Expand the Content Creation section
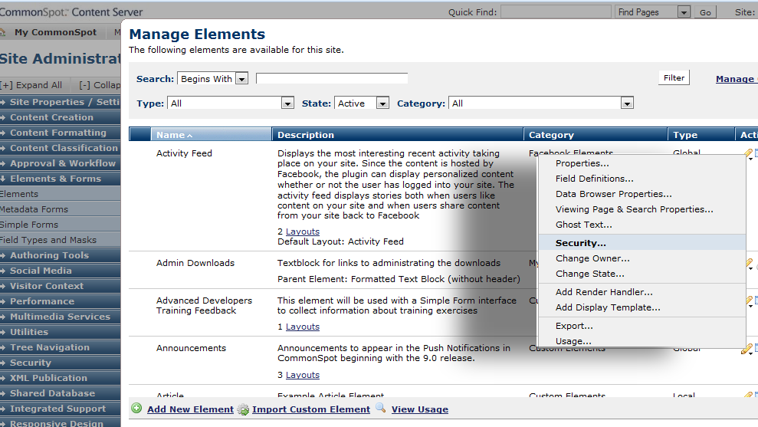Viewport: 758px width, 427px height. 60,117
